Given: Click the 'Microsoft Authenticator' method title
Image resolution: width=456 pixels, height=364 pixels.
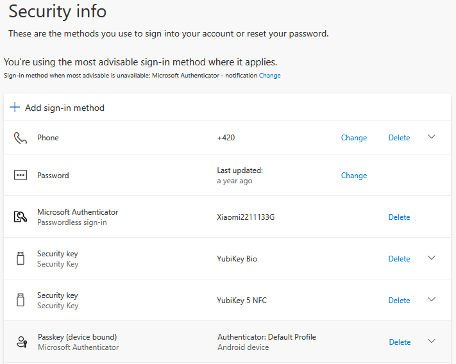Looking at the screenshot, I should 78,212.
